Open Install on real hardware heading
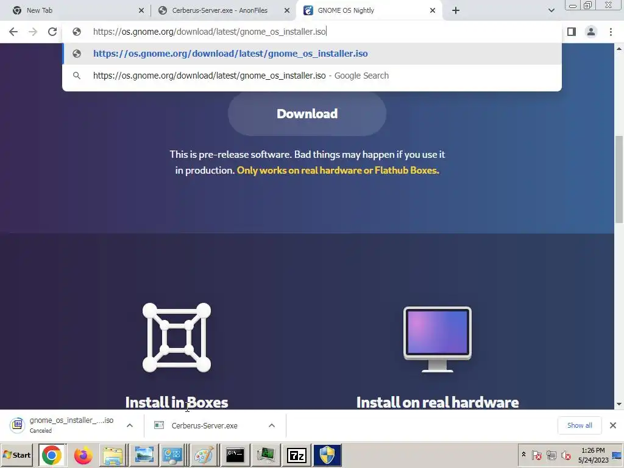The image size is (624, 468). (x=438, y=402)
